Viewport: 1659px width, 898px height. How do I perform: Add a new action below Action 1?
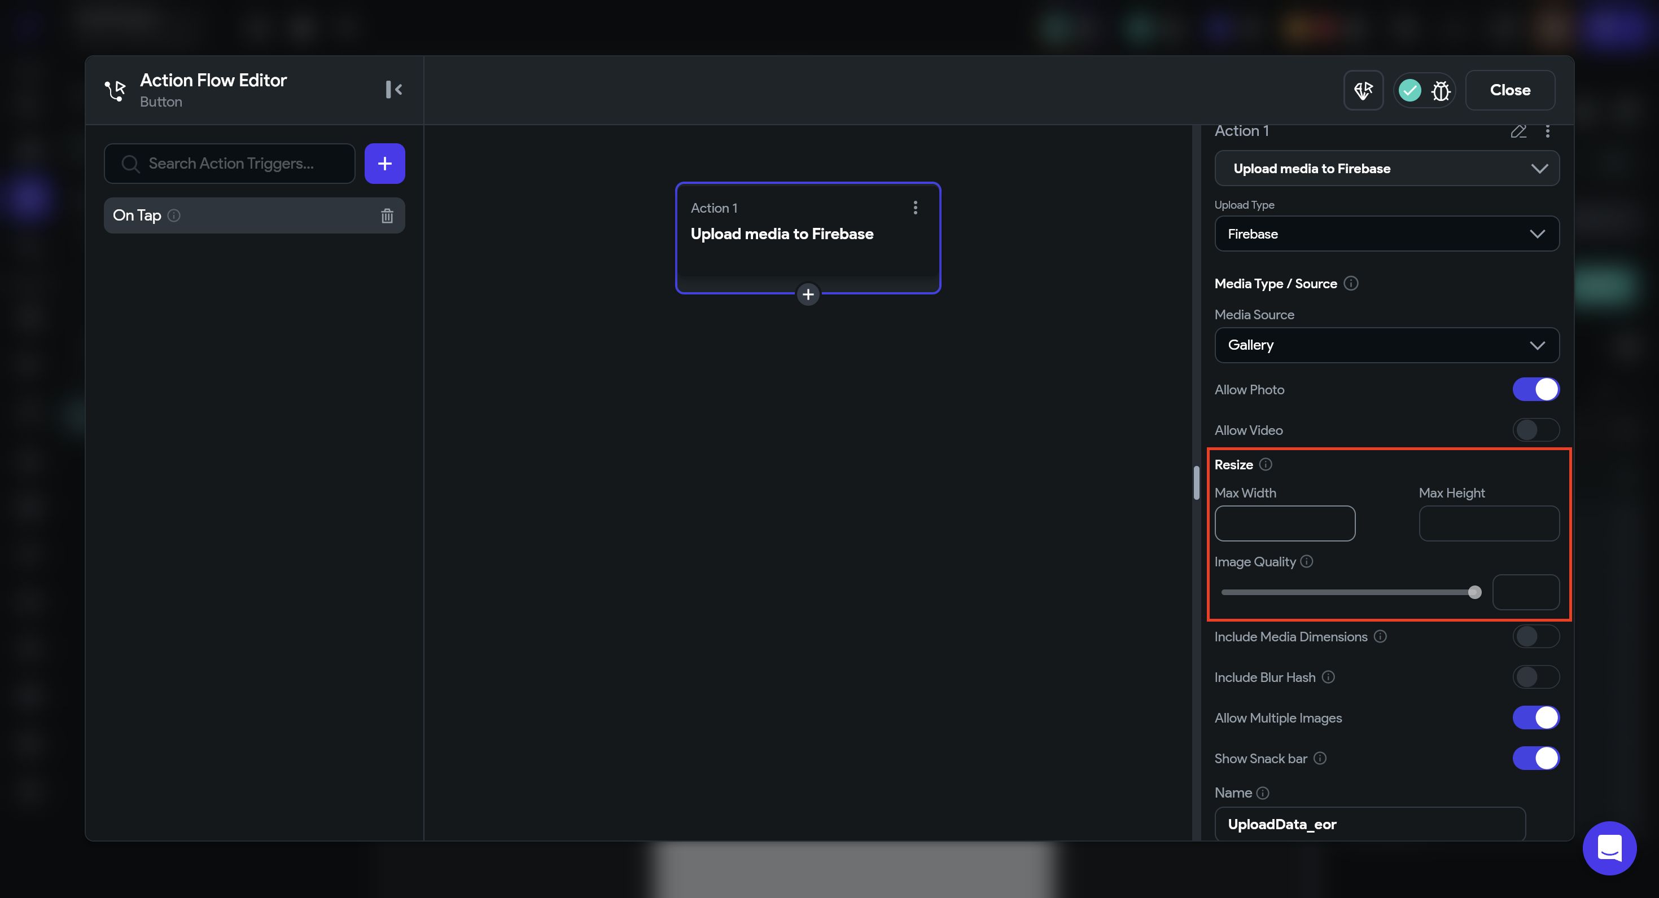coord(808,294)
